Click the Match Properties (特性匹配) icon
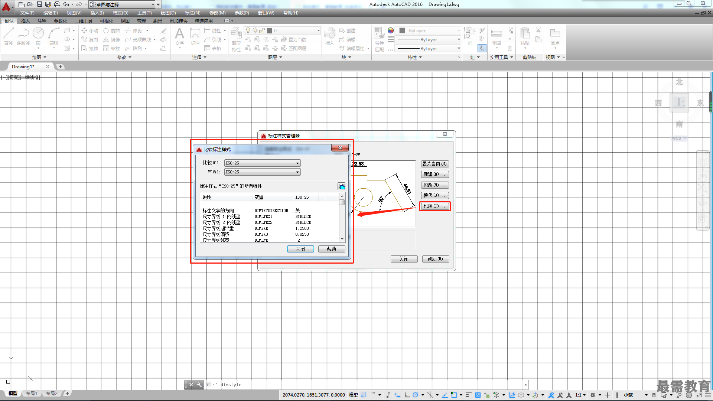The width and height of the screenshot is (713, 401). (x=379, y=39)
